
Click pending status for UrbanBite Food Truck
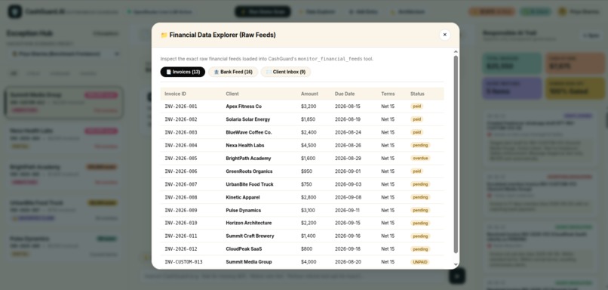[420, 184]
